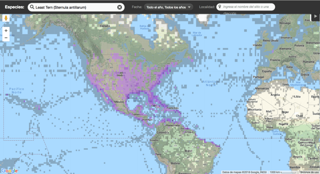Click the Nicaragua label on the map
320x174 pixels.
[x=147, y=120]
